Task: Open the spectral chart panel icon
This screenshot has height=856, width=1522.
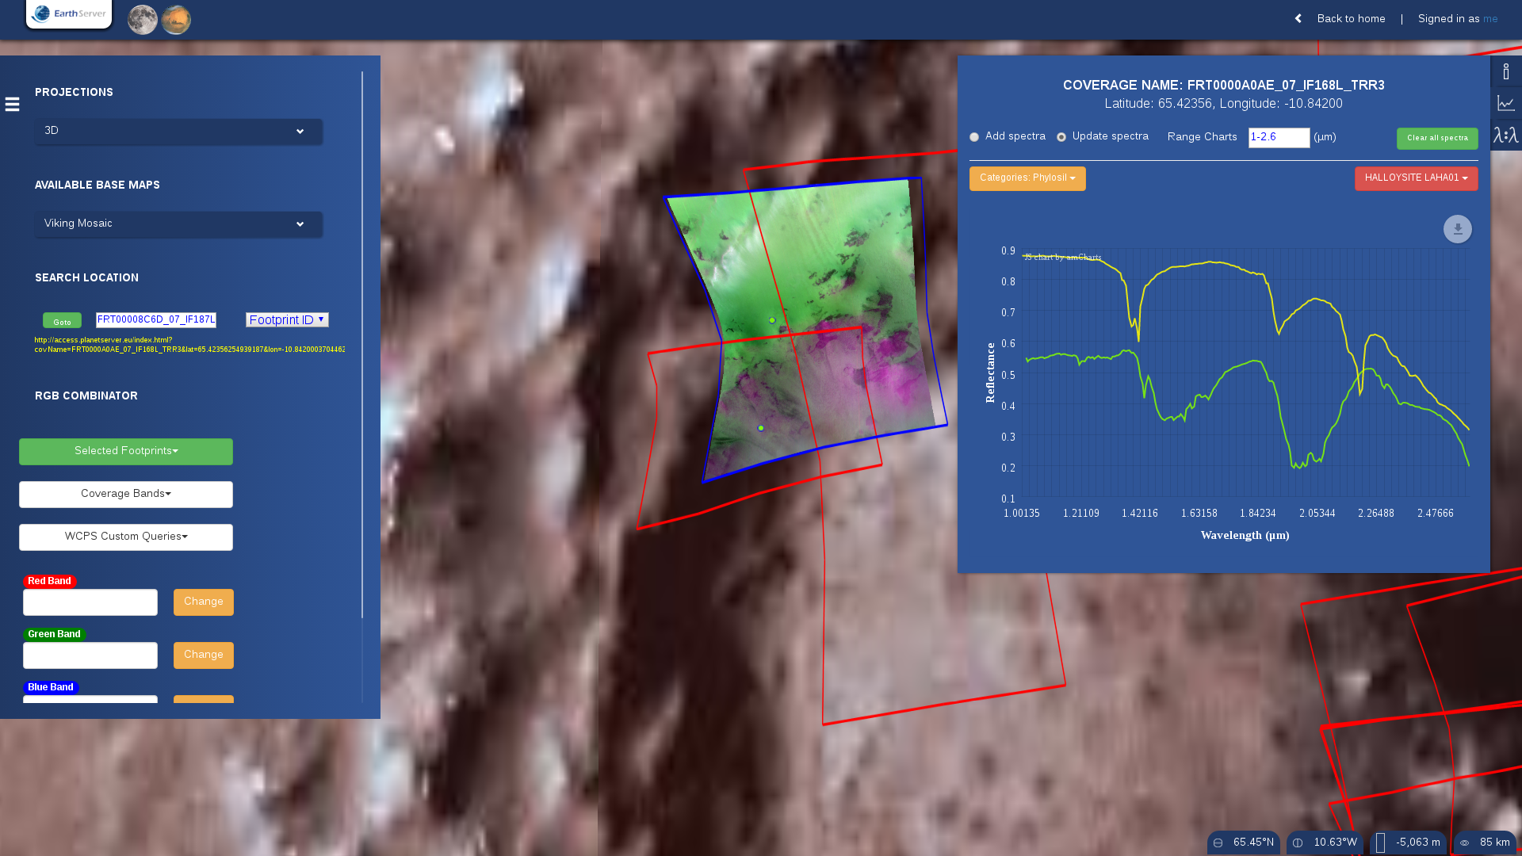Action: 1506,103
